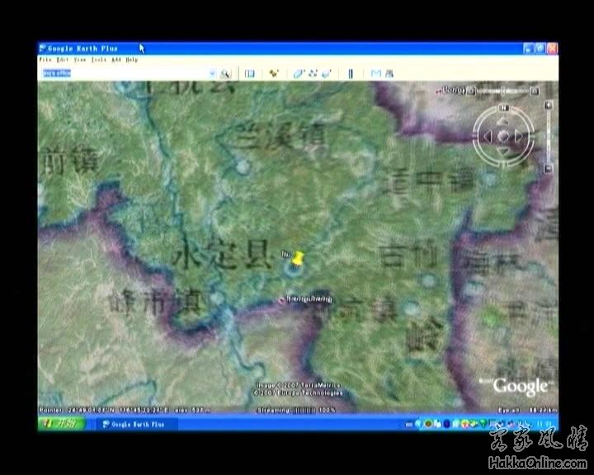Click the Email toolbar icon

[x=375, y=73]
